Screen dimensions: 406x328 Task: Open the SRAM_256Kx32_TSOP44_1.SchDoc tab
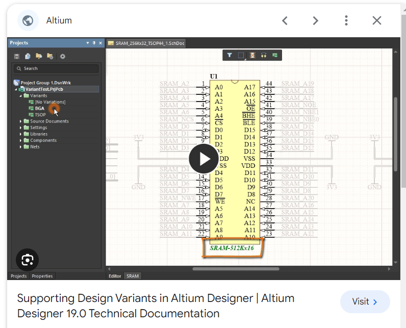pyautogui.click(x=146, y=43)
